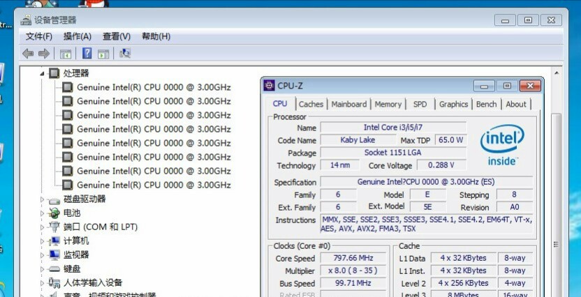Screen dimensions: 581x297
Task: Click the Package field Socket 1151 LGA
Action: [x=393, y=153]
